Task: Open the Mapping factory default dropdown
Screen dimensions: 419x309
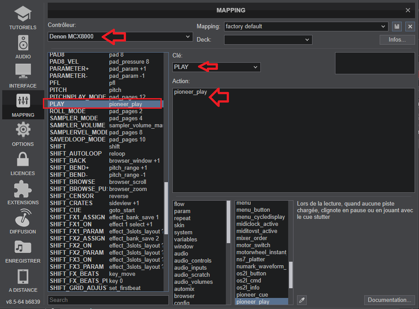Action: coord(306,27)
